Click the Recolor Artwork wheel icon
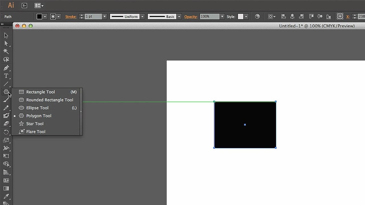The image size is (365, 205). tap(257, 17)
